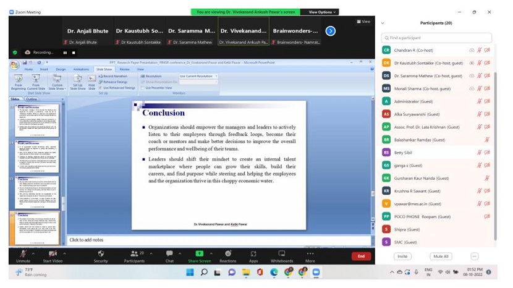Toggle the Use Rehearsed Timings checkbox
Screen dimensions: 513x288
101,88
